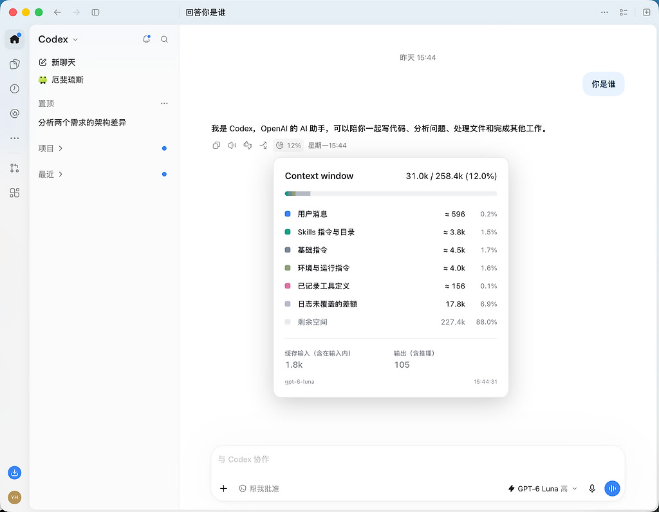Open the home icon in left rail

pyautogui.click(x=15, y=39)
